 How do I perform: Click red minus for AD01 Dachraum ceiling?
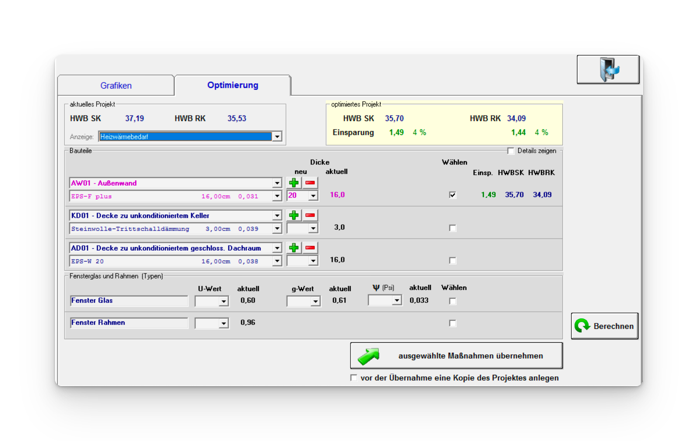tap(310, 248)
